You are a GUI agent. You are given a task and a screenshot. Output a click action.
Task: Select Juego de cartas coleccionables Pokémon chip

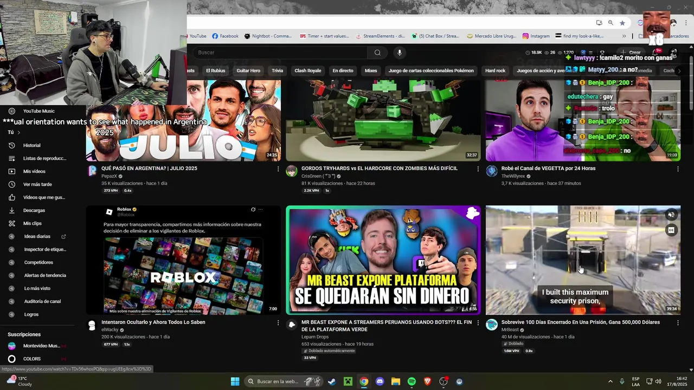coord(431,71)
